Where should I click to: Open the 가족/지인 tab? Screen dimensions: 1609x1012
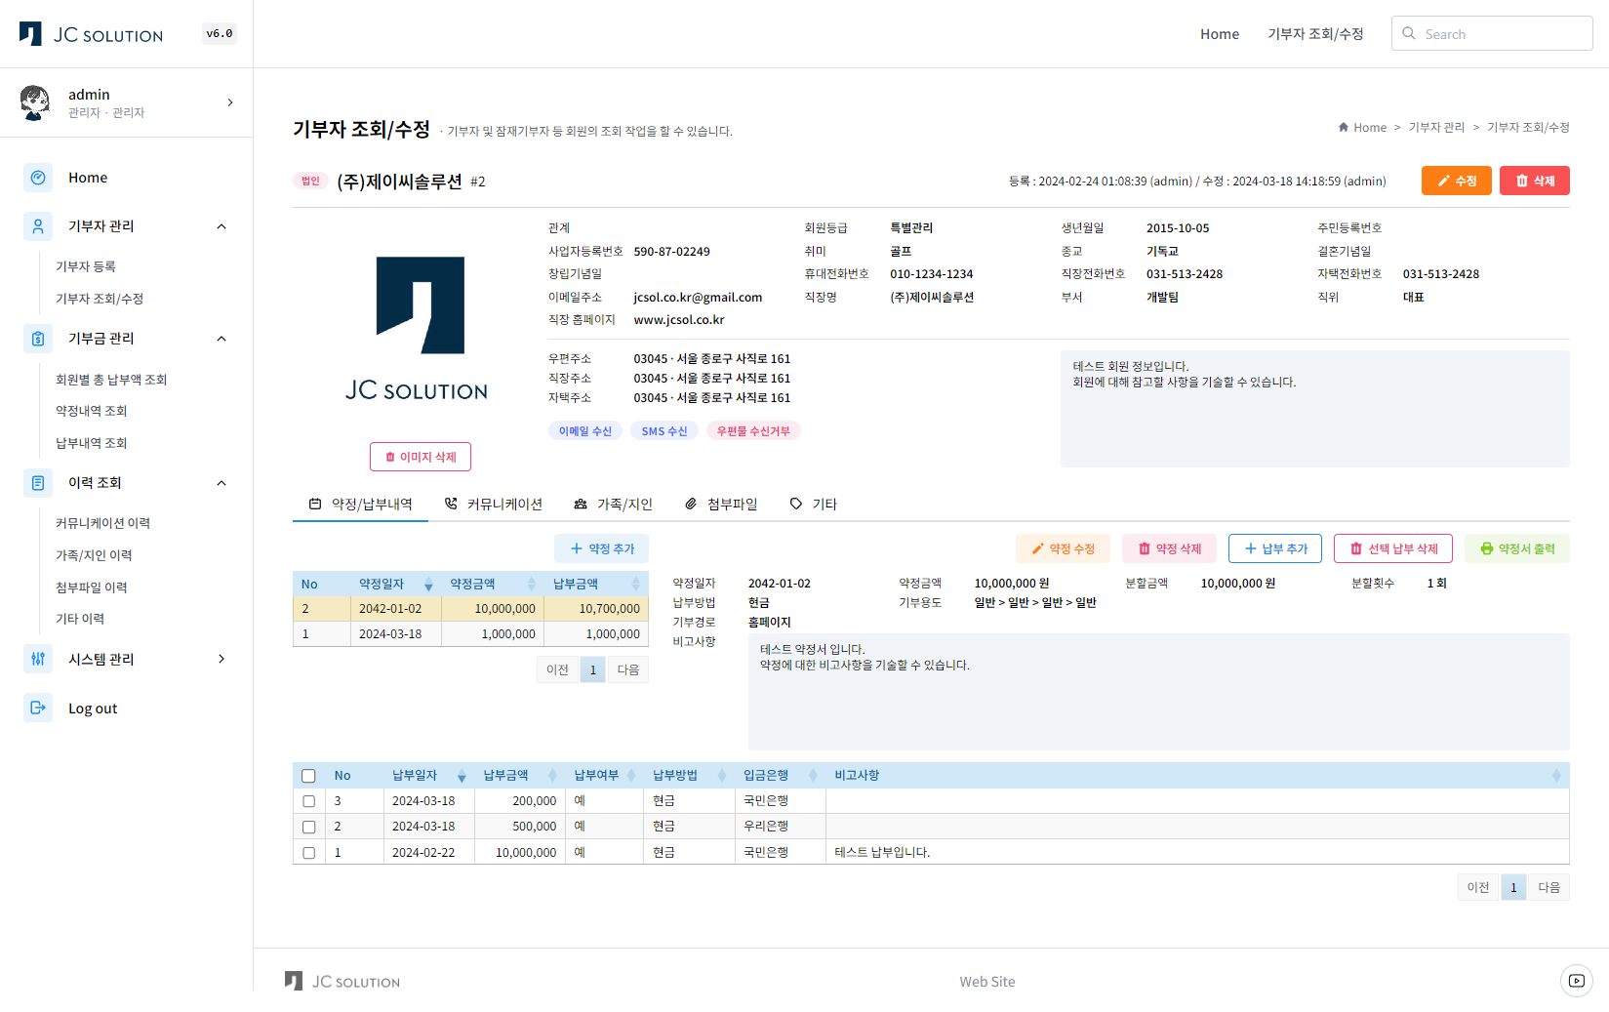pos(614,505)
